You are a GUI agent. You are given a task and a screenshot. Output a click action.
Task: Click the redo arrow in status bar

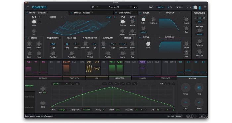[x=195, y=116]
